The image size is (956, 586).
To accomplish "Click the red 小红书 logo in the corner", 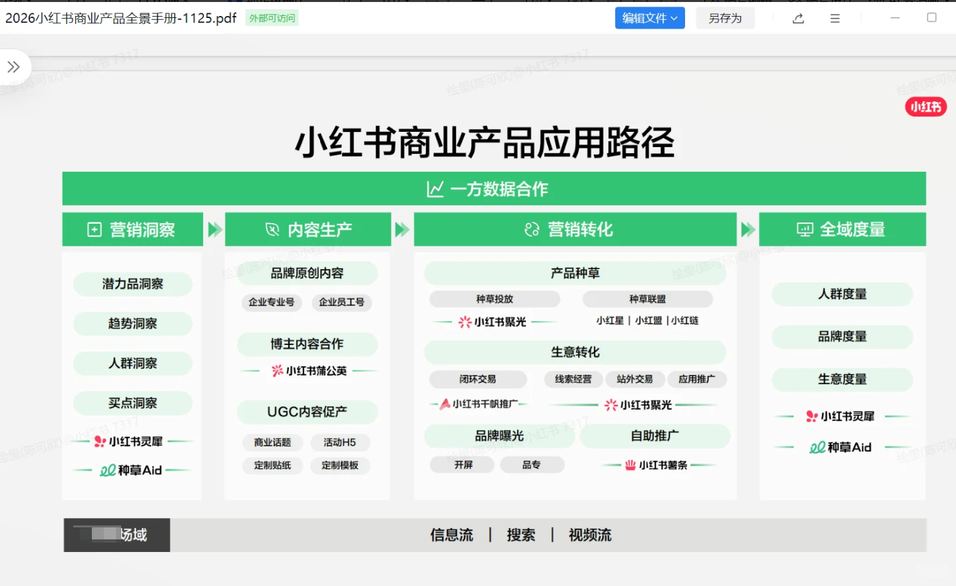I will click(925, 107).
